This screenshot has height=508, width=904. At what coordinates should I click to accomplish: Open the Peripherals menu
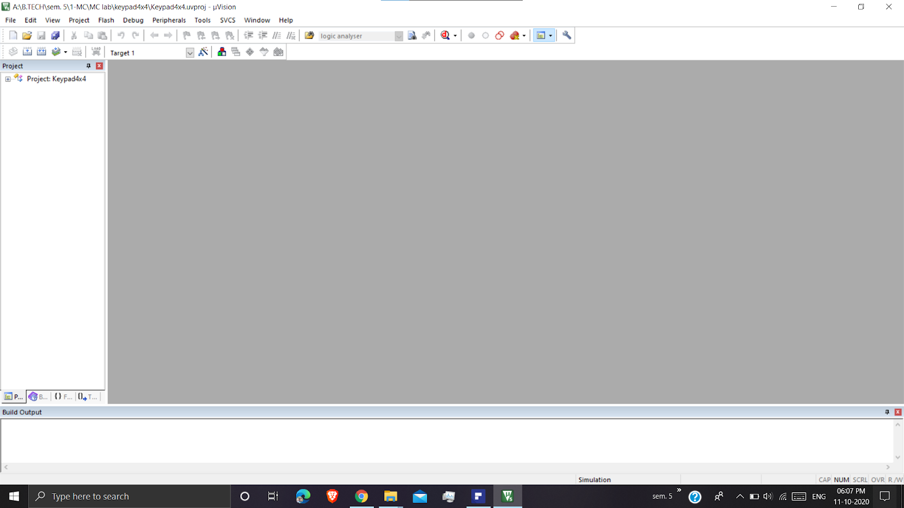point(169,20)
